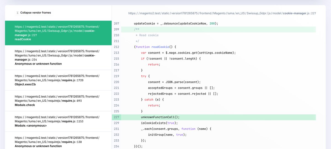Click line number 220 in the gutter
Image resolution: width=331 pixels, height=149 pixels.
point(116,82)
